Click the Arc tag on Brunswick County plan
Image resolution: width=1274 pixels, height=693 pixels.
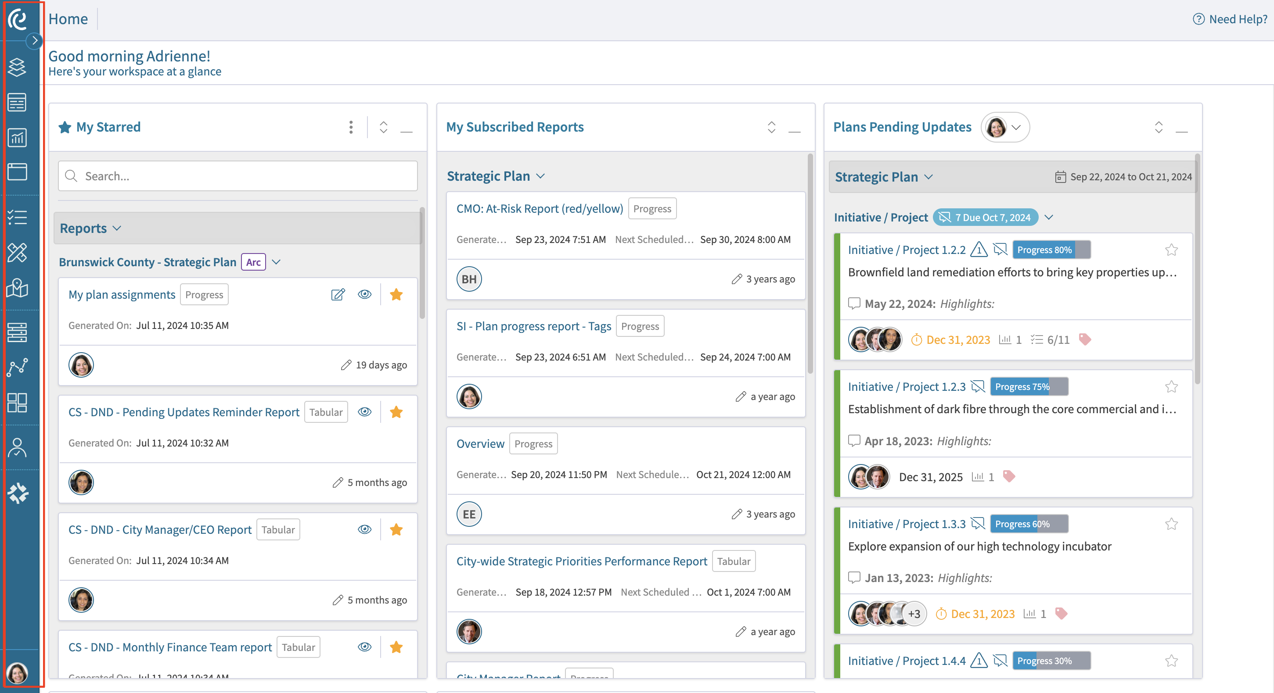point(253,262)
